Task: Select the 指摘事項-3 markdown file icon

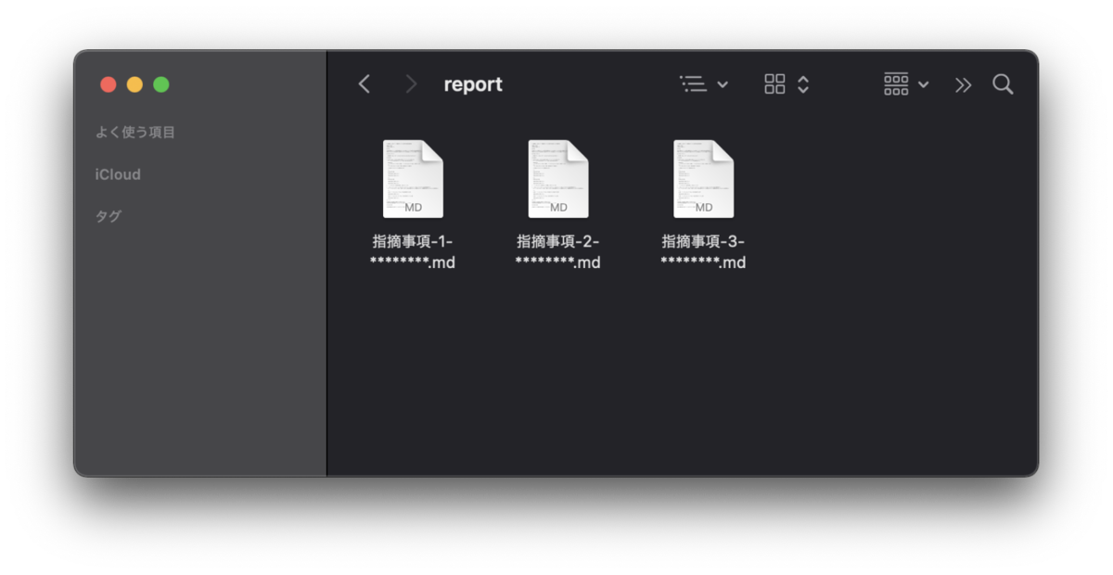Action: click(703, 179)
